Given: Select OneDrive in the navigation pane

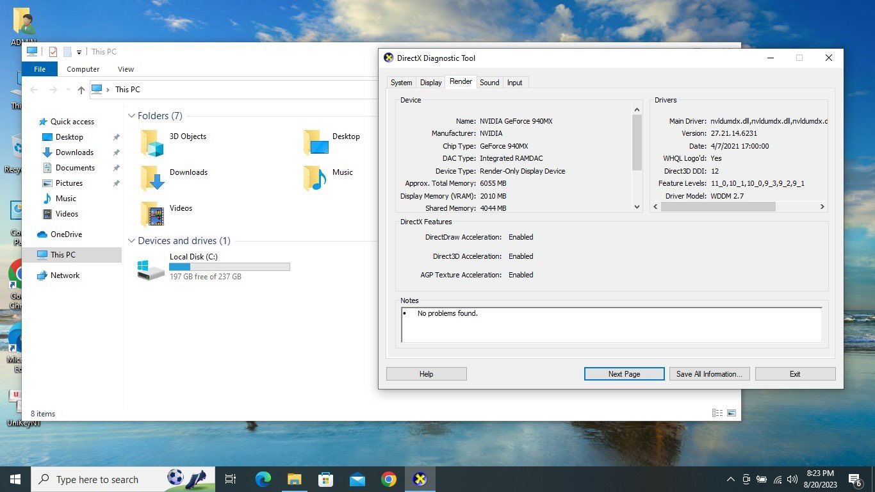Looking at the screenshot, I should coord(66,234).
